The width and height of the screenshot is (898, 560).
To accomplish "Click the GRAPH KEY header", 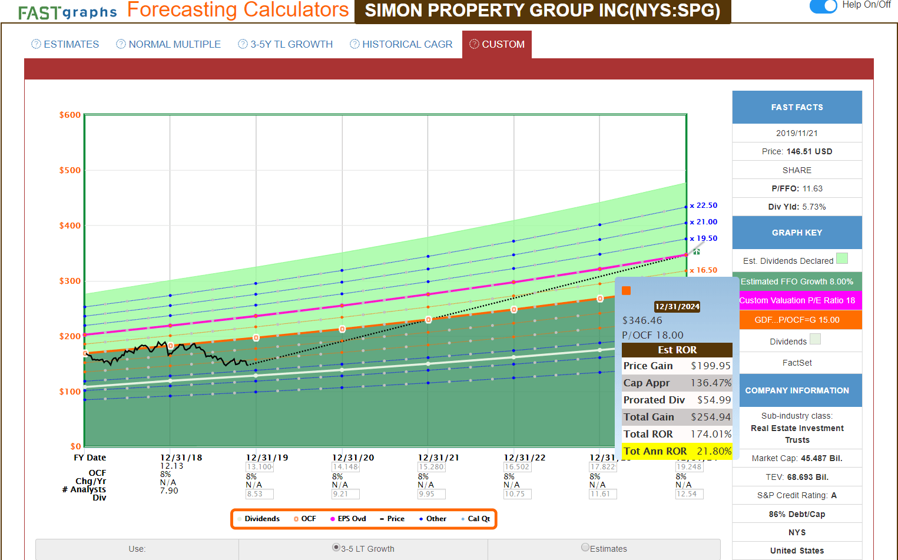I will [797, 233].
